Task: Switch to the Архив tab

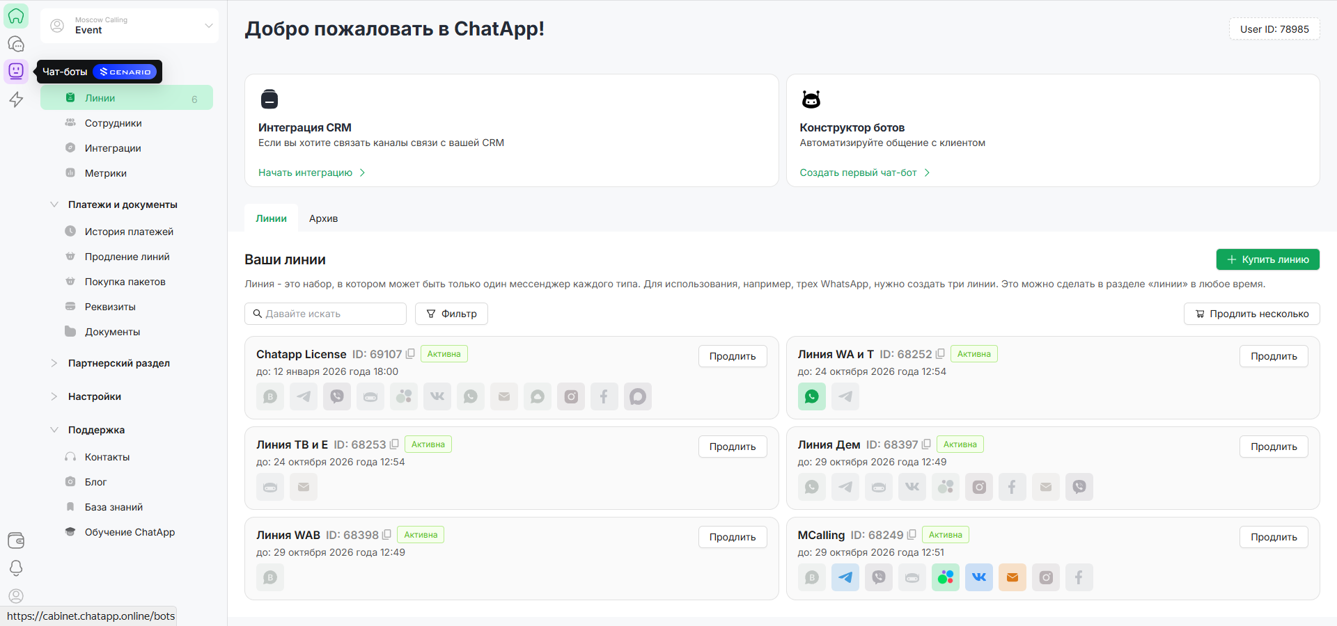Action: click(323, 218)
